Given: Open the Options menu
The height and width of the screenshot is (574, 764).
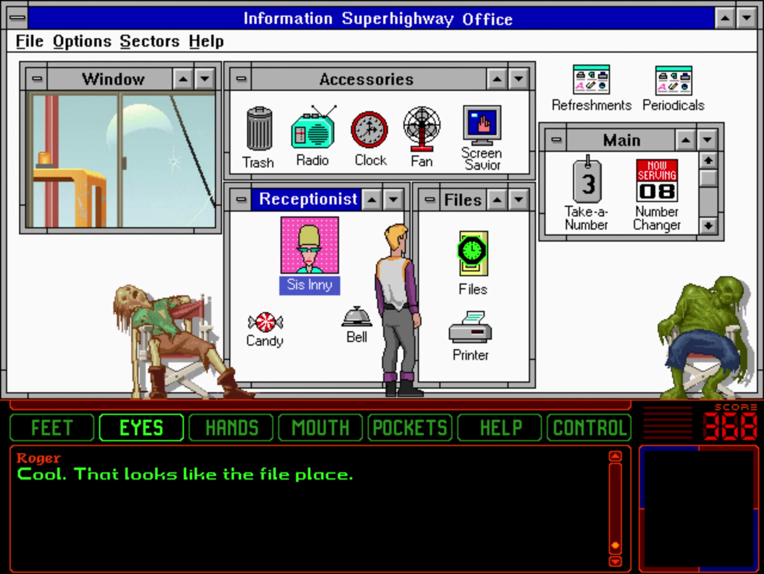Looking at the screenshot, I should (82, 41).
